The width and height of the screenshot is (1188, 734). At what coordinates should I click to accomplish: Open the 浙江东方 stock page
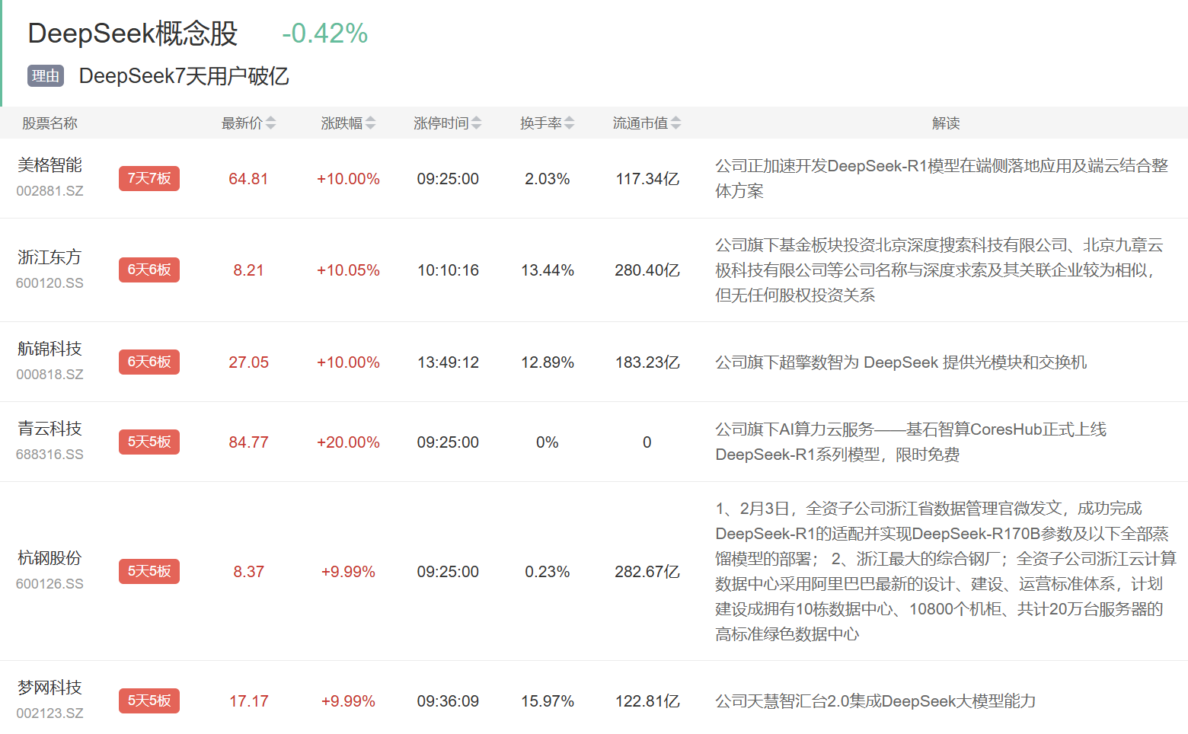pyautogui.click(x=49, y=257)
